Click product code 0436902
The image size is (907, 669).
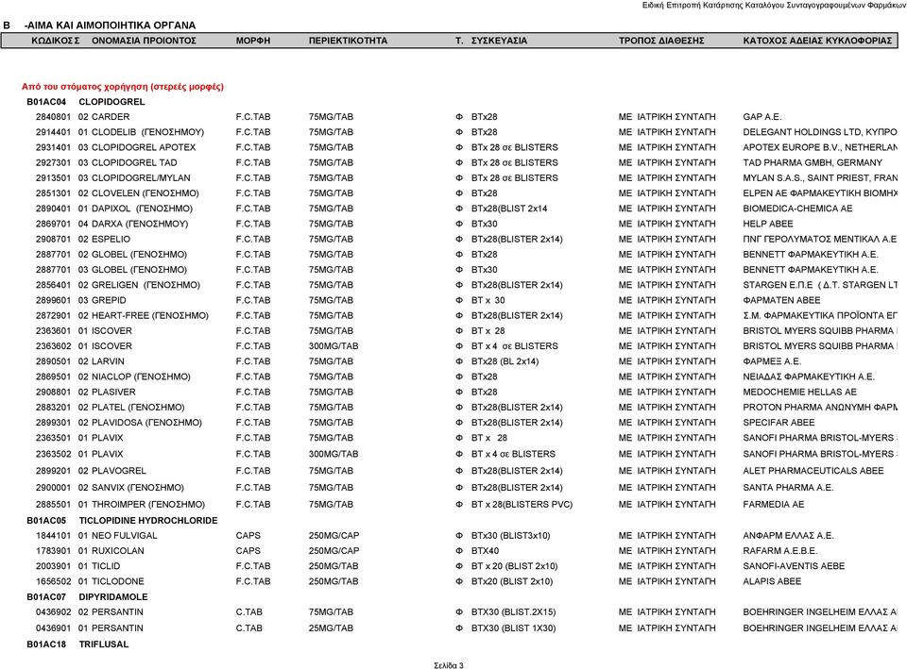pos(53,611)
